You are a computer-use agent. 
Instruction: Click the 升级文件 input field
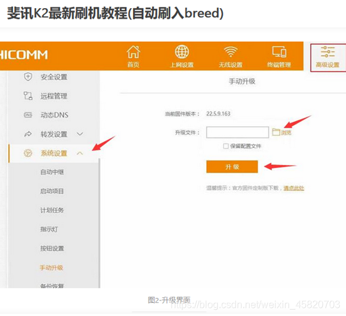point(237,132)
